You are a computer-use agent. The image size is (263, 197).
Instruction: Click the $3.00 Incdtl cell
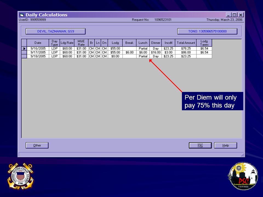coord(168,53)
